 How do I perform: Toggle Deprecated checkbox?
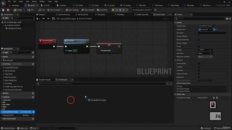click(199, 77)
